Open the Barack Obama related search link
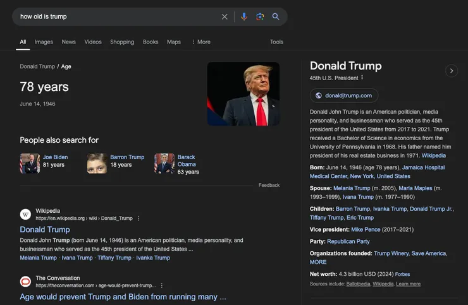The width and height of the screenshot is (468, 305). pyautogui.click(x=187, y=160)
